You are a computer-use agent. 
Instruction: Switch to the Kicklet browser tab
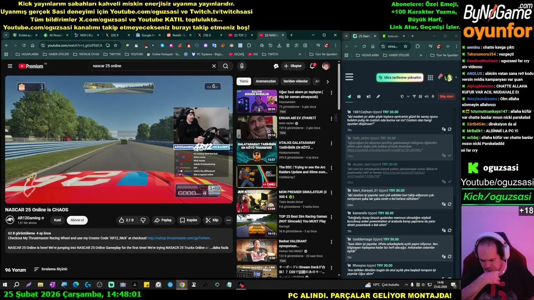click(25, 35)
